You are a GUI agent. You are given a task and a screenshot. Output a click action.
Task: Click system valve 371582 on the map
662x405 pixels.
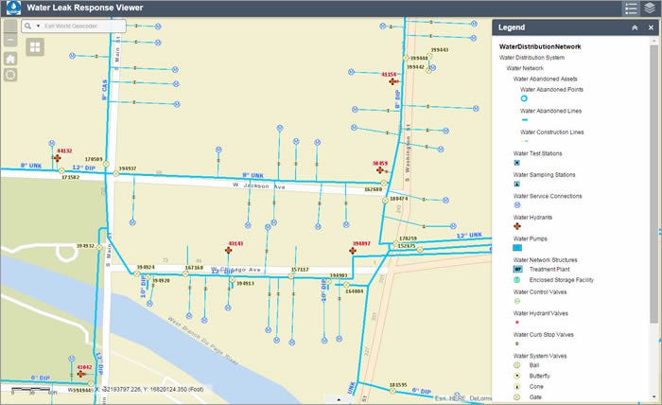[x=62, y=171]
